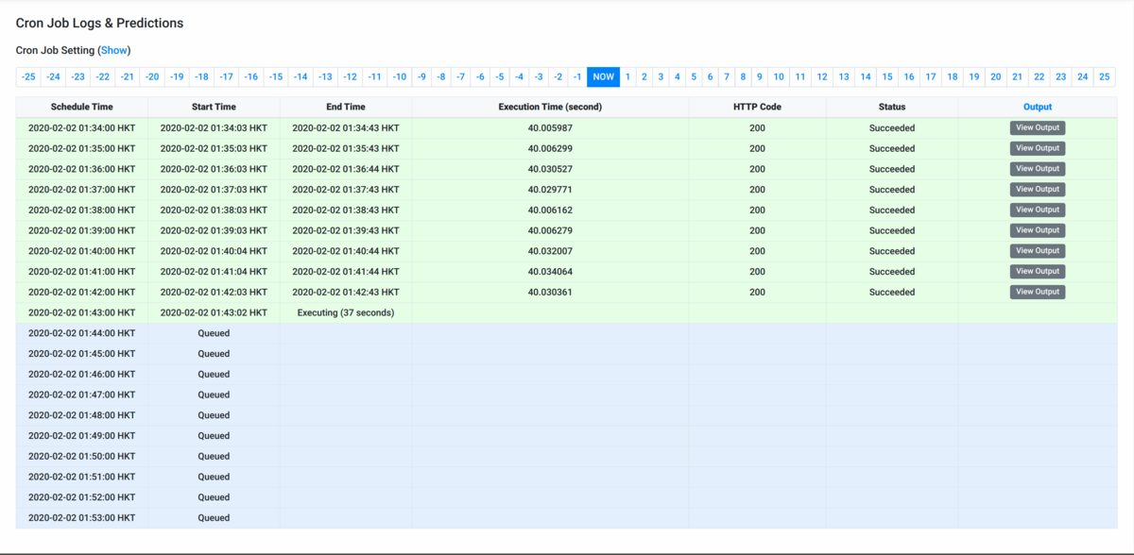View Output for the 01:36:00 job
The width and height of the screenshot is (1134, 555).
coord(1038,169)
